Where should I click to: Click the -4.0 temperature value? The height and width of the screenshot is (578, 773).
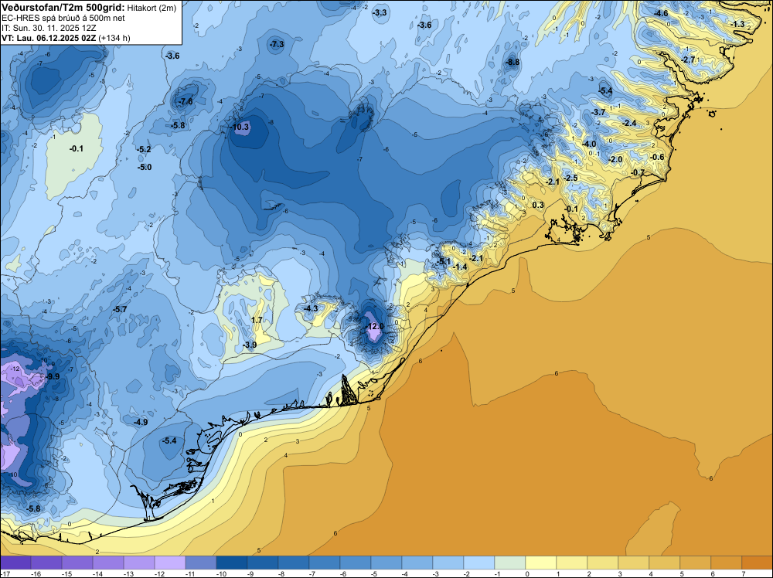coord(589,144)
